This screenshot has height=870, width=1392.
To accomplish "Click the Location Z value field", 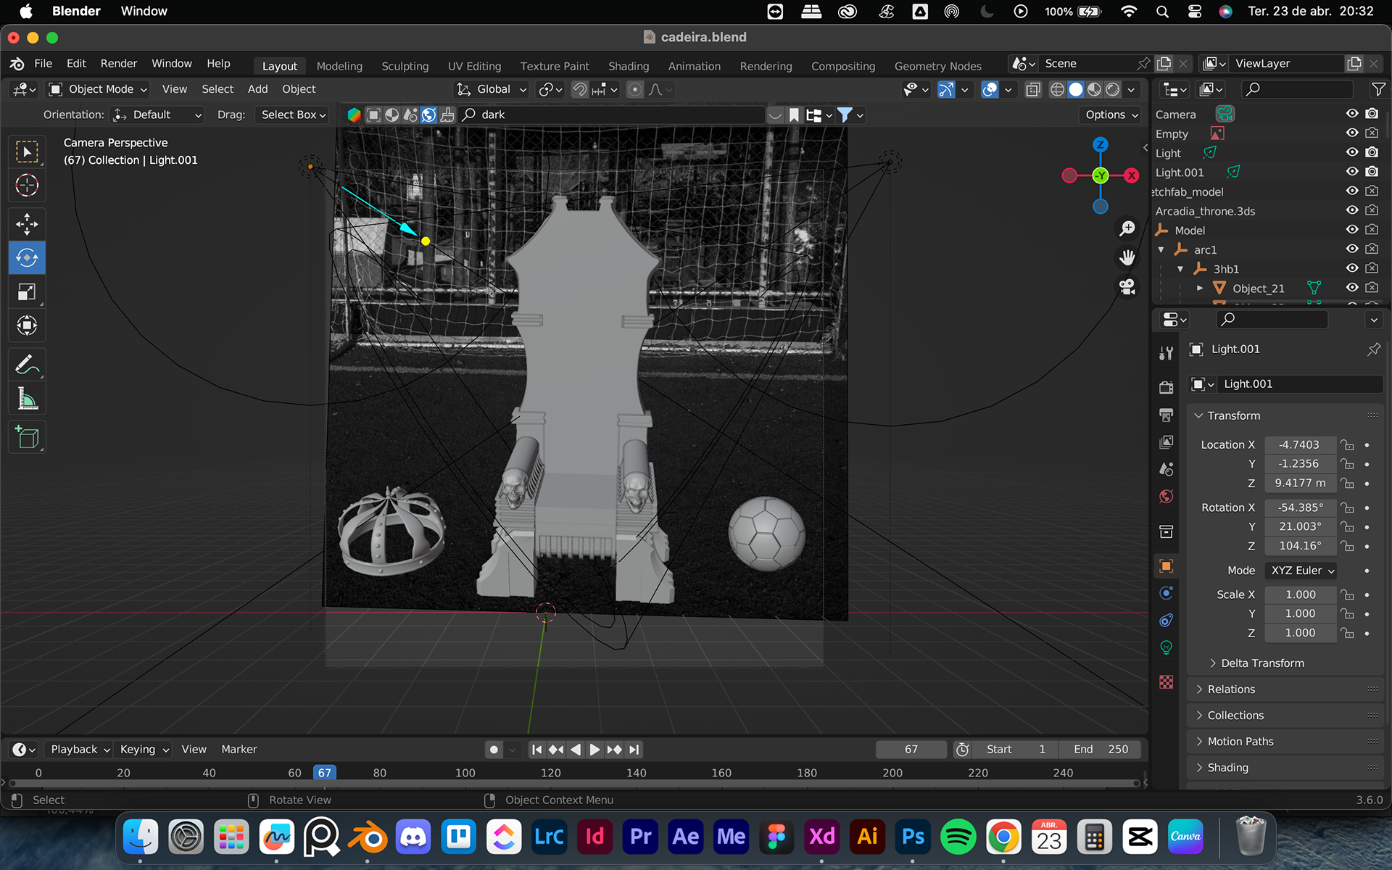I will 1300,483.
